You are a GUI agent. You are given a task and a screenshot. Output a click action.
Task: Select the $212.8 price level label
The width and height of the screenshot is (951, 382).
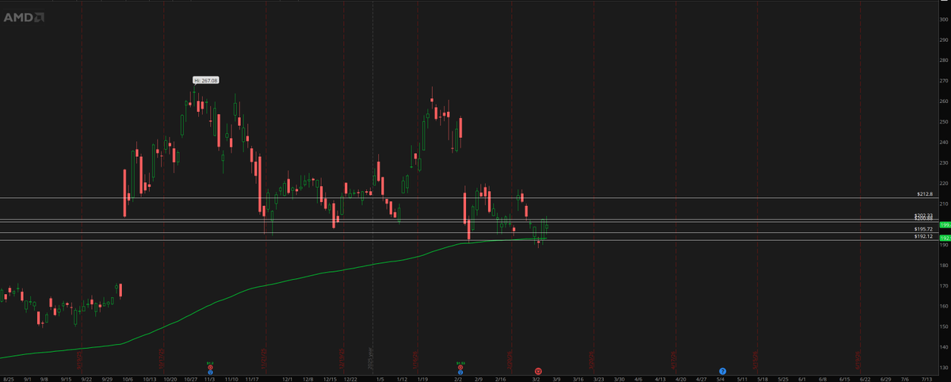[924, 193]
